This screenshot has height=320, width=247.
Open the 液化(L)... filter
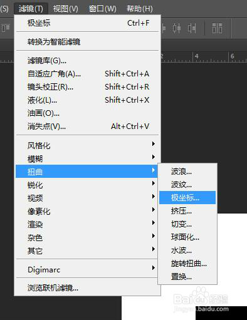click(87, 100)
